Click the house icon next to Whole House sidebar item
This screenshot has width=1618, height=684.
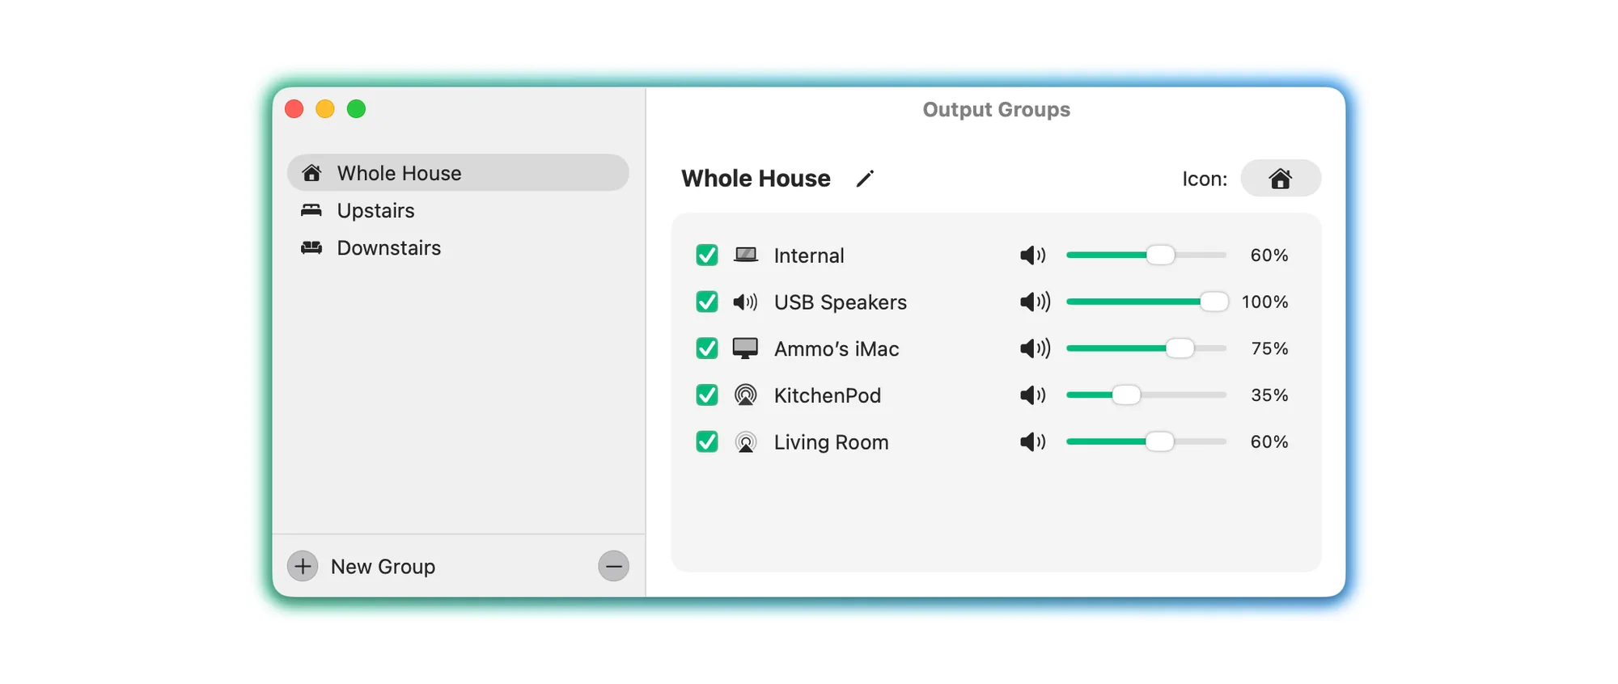tap(311, 173)
